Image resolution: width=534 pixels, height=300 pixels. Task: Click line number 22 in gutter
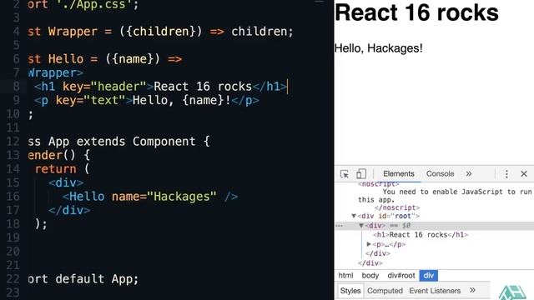coord(13,279)
